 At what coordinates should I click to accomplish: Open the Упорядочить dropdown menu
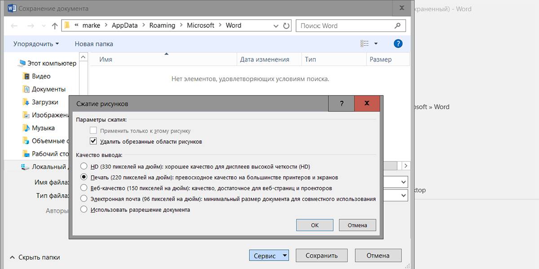click(x=36, y=44)
